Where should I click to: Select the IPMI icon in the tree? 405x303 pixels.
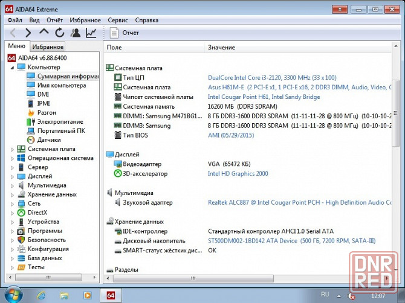pos(31,103)
